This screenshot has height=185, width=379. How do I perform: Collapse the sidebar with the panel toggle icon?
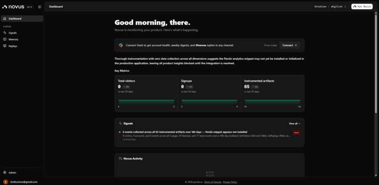[39, 7]
